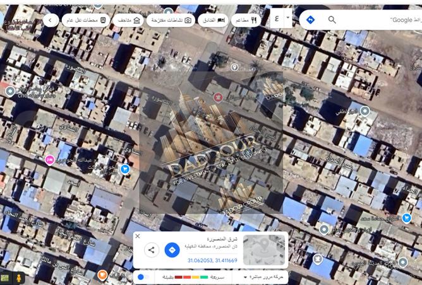422x285 pixels.
Task: Open directions from the search bar icon
Action: tap(311, 20)
